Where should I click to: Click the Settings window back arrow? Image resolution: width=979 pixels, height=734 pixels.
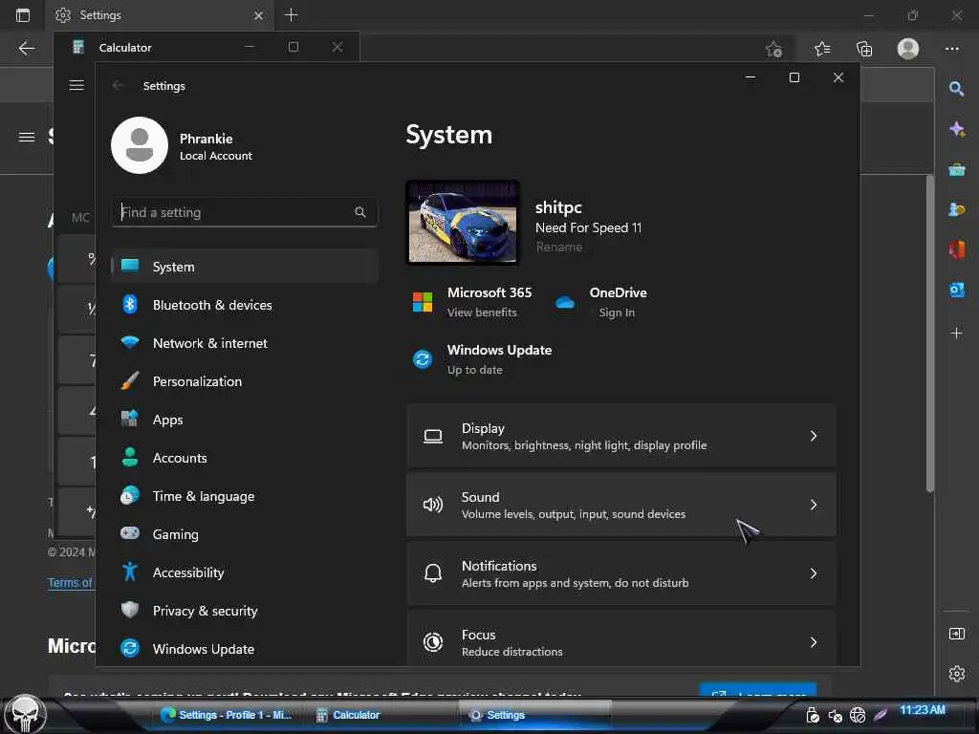[x=118, y=85]
